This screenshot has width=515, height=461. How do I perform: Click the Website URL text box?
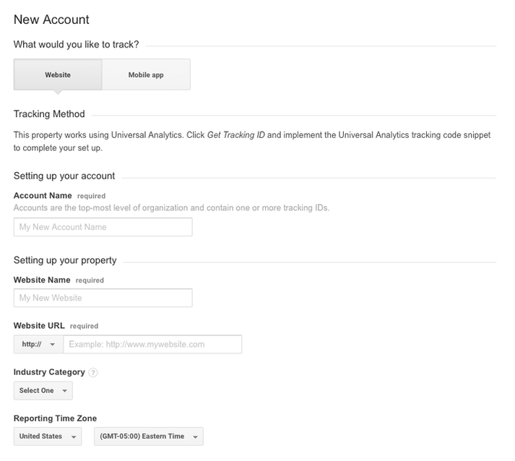(152, 344)
